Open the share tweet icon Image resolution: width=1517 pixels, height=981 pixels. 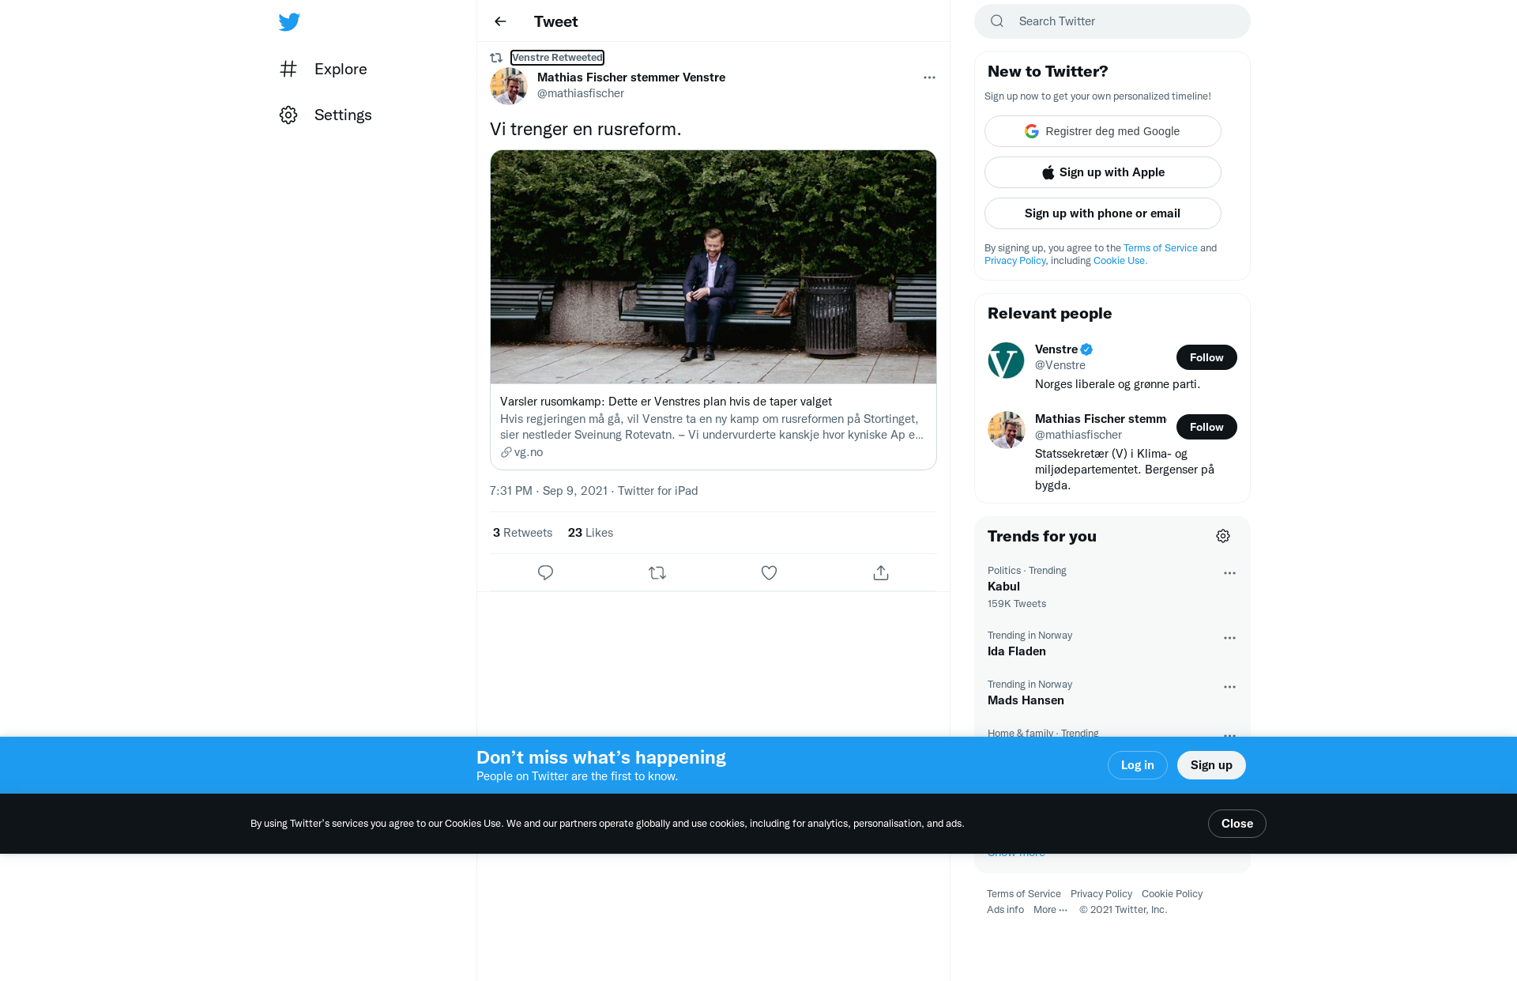pyautogui.click(x=881, y=572)
